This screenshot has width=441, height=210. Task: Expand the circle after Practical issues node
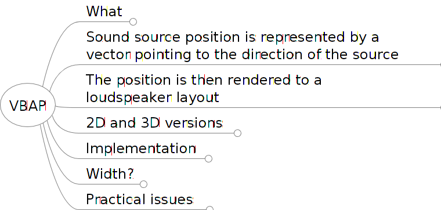coord(209,208)
